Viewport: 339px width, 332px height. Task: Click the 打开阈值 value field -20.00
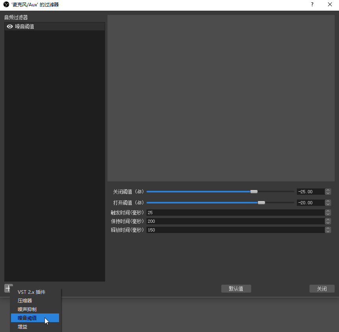[x=311, y=203]
